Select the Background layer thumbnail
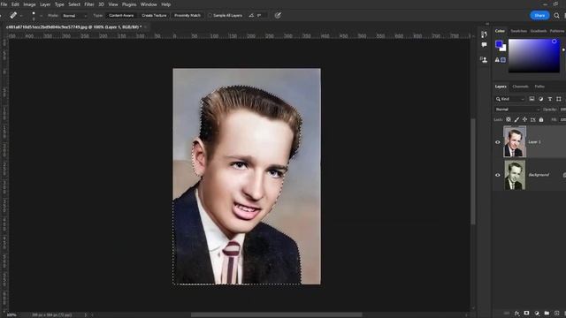The image size is (566, 318). [515, 175]
